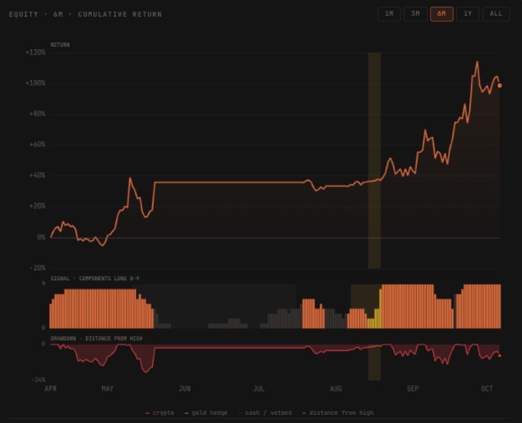This screenshot has width=522, height=423.
Task: Click the EQUITY · 6M · CUMULATIVE RETURN title
Action: click(x=85, y=14)
